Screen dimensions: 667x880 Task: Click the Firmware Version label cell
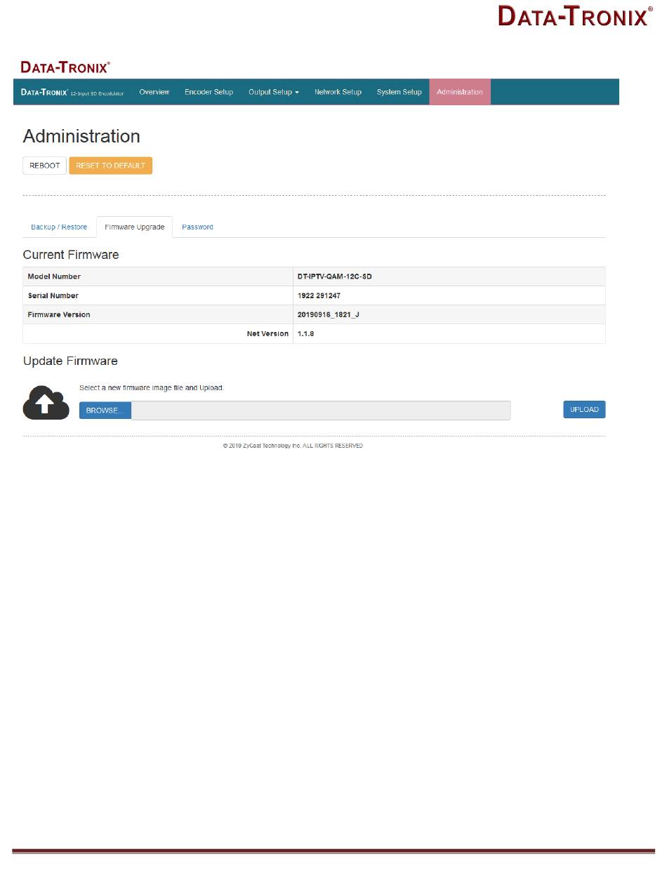[158, 314]
